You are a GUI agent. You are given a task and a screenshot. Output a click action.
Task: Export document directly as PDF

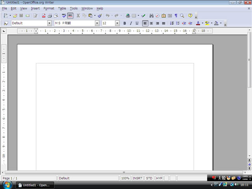44,16
